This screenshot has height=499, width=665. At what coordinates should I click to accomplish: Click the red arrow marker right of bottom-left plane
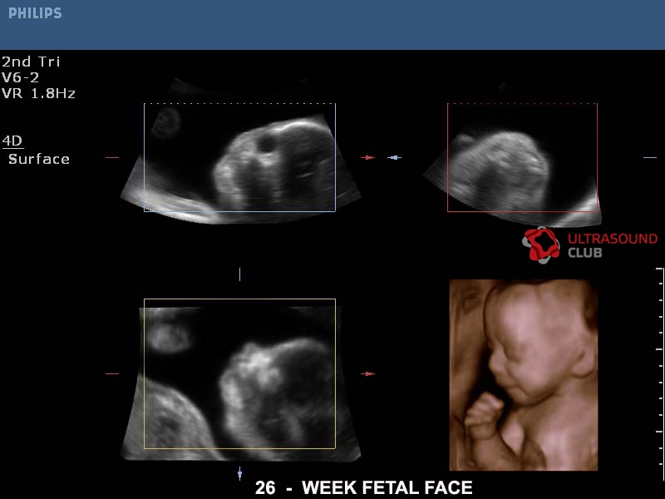pyautogui.click(x=367, y=373)
